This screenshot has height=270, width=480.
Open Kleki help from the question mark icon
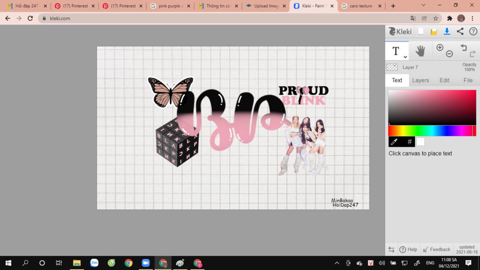(x=473, y=31)
